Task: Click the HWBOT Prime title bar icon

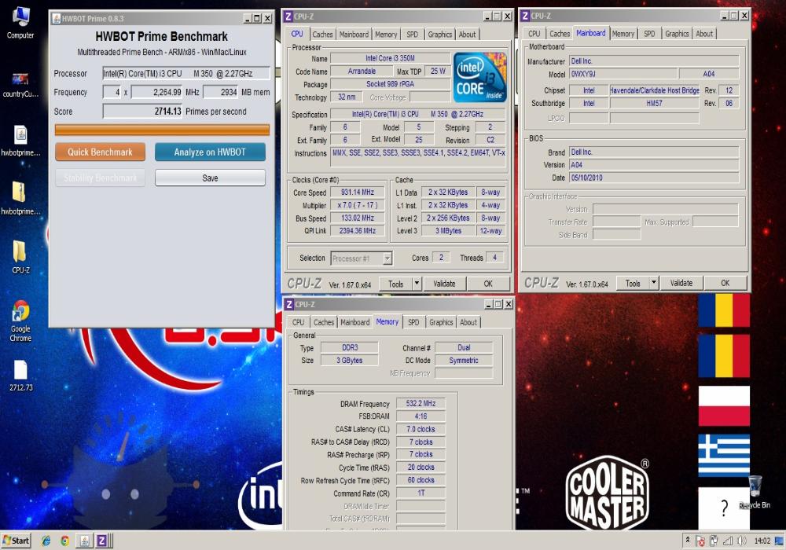Action: click(57, 19)
